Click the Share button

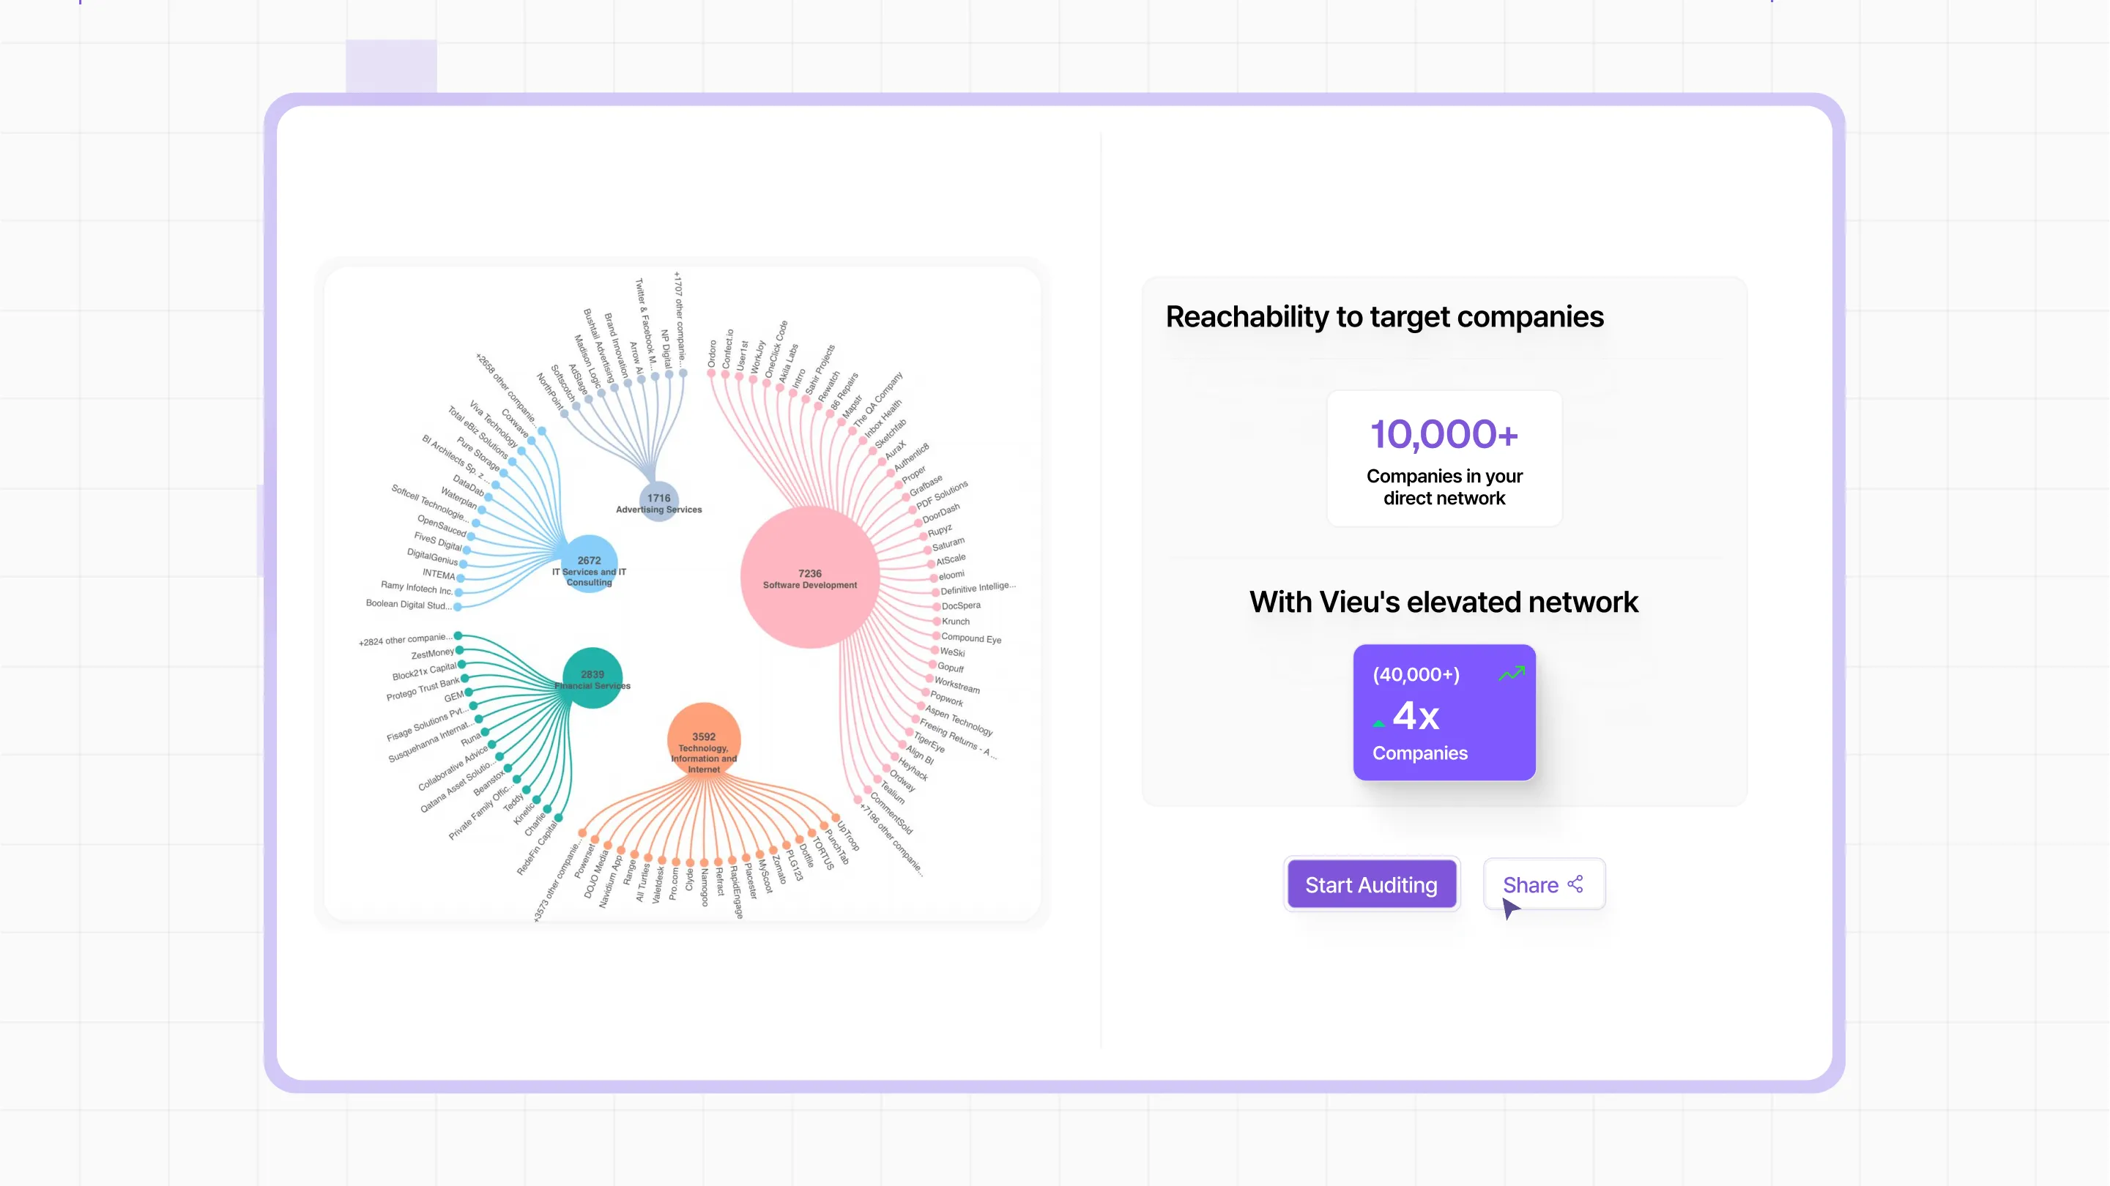click(1544, 884)
